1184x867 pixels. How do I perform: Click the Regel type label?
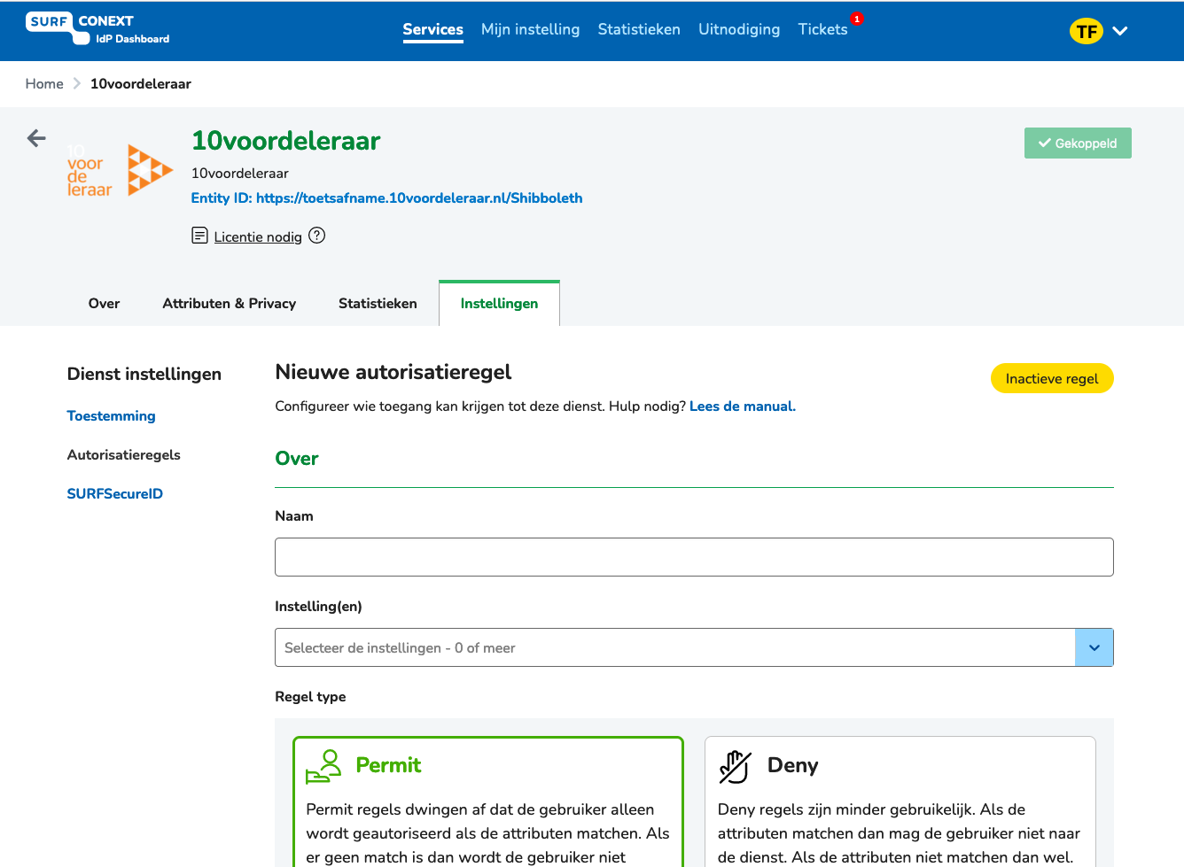311,696
